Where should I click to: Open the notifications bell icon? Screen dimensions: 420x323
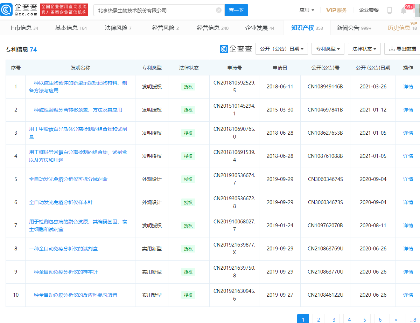[x=404, y=11]
